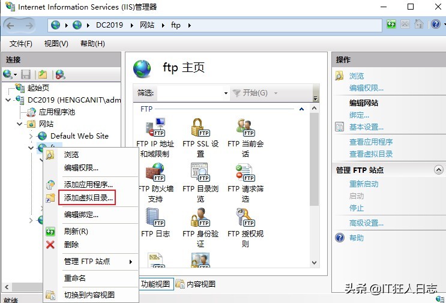Click the up-folder icon in the connections toolbar

point(43,74)
